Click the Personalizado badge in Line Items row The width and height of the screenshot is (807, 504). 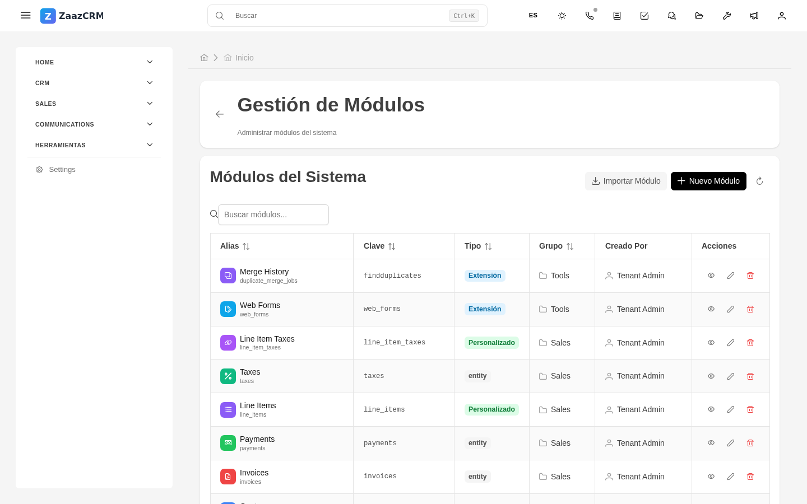point(491,409)
